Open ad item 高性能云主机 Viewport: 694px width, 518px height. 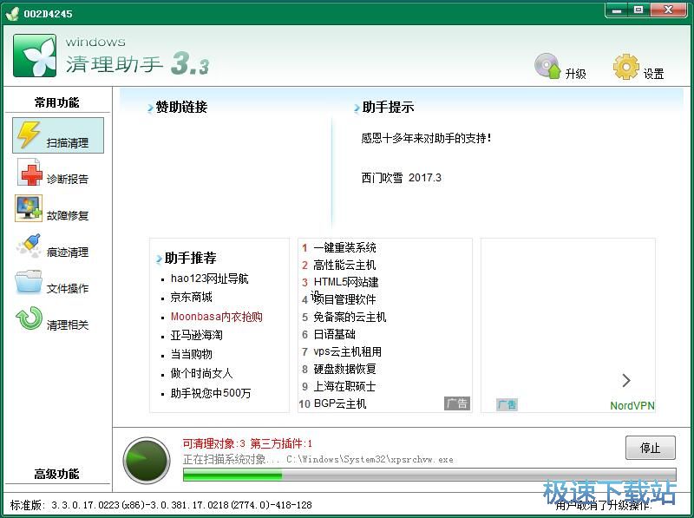(x=344, y=265)
